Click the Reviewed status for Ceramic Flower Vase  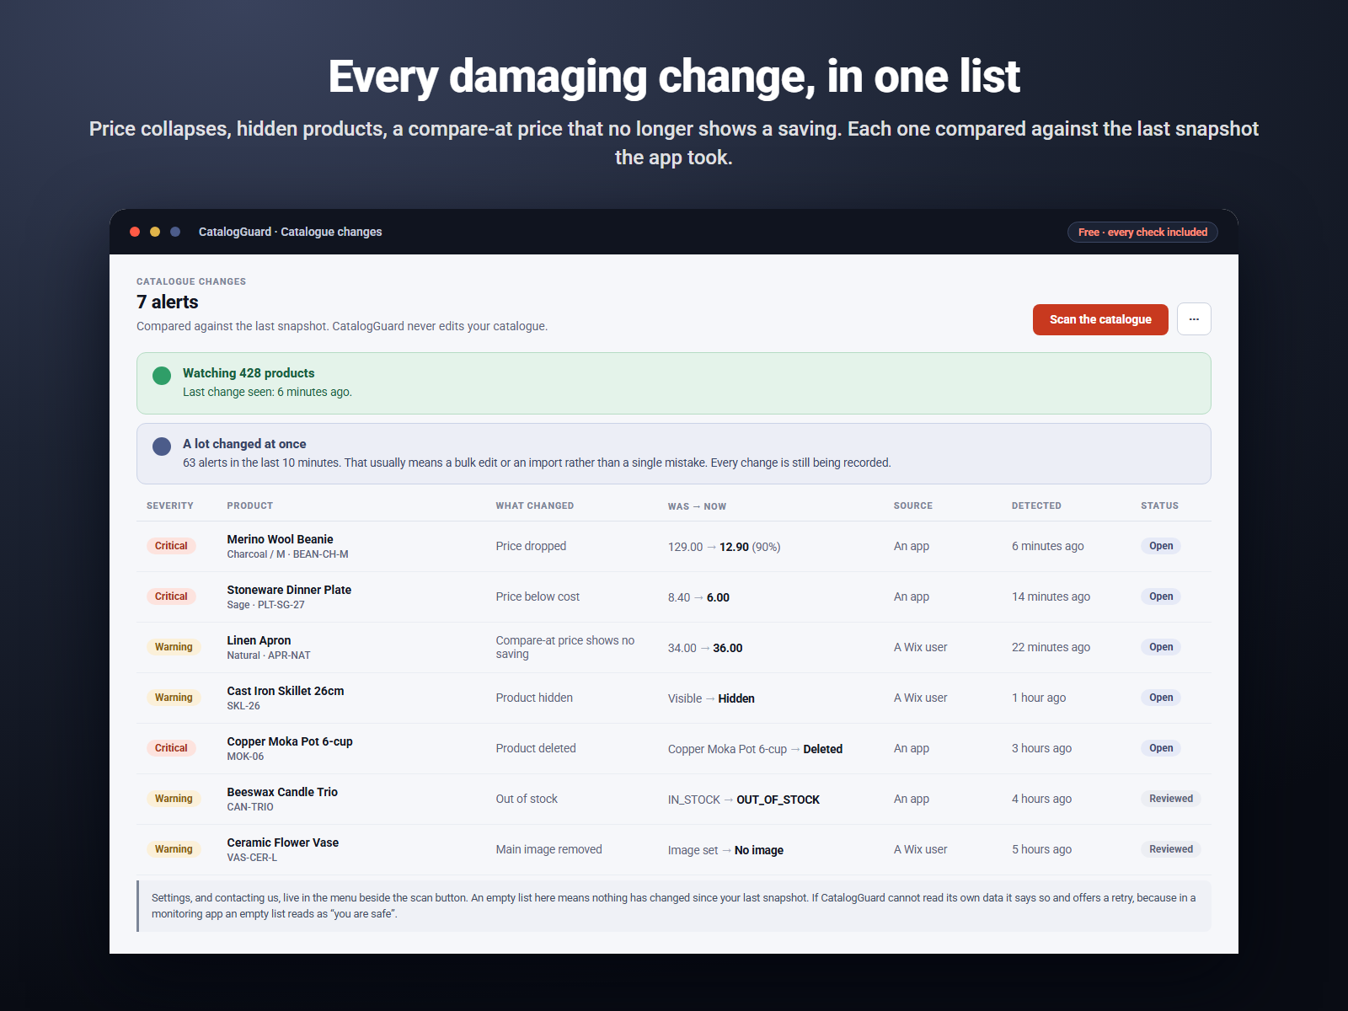1171,849
